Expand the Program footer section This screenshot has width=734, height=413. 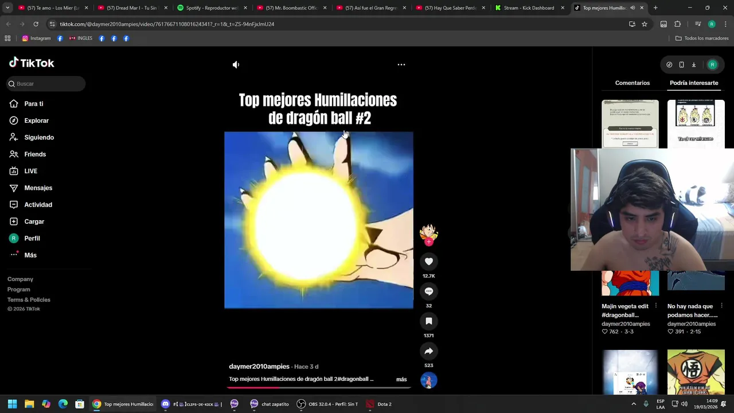click(18, 290)
